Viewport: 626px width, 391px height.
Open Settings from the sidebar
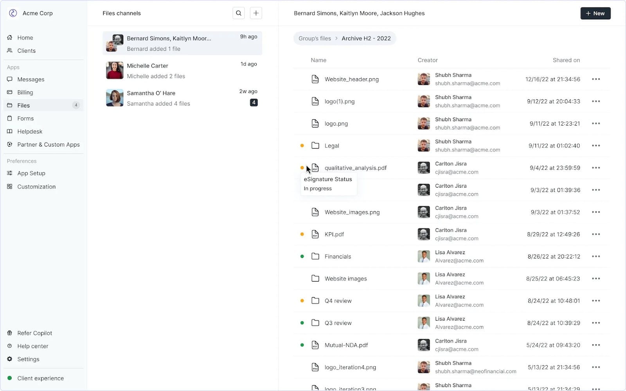click(28, 359)
